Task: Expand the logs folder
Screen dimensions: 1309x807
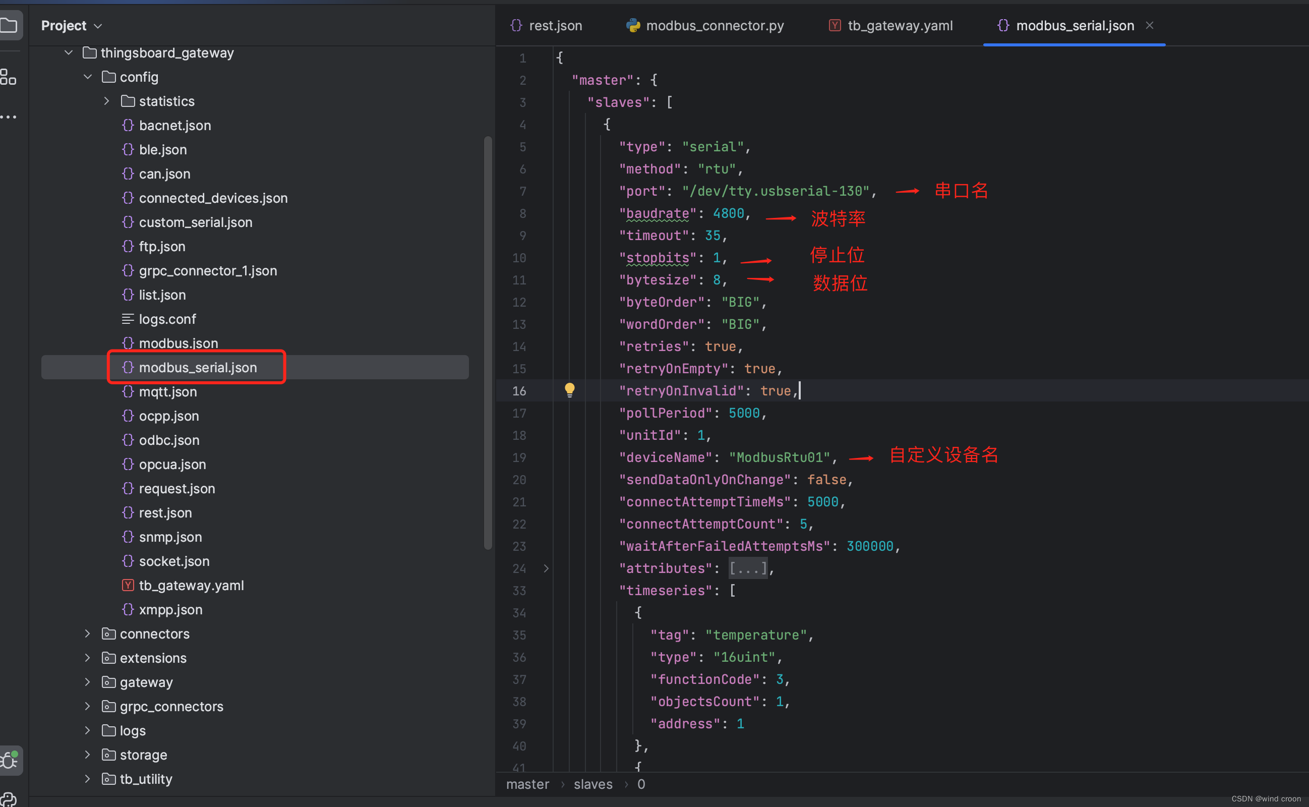Action: point(87,730)
